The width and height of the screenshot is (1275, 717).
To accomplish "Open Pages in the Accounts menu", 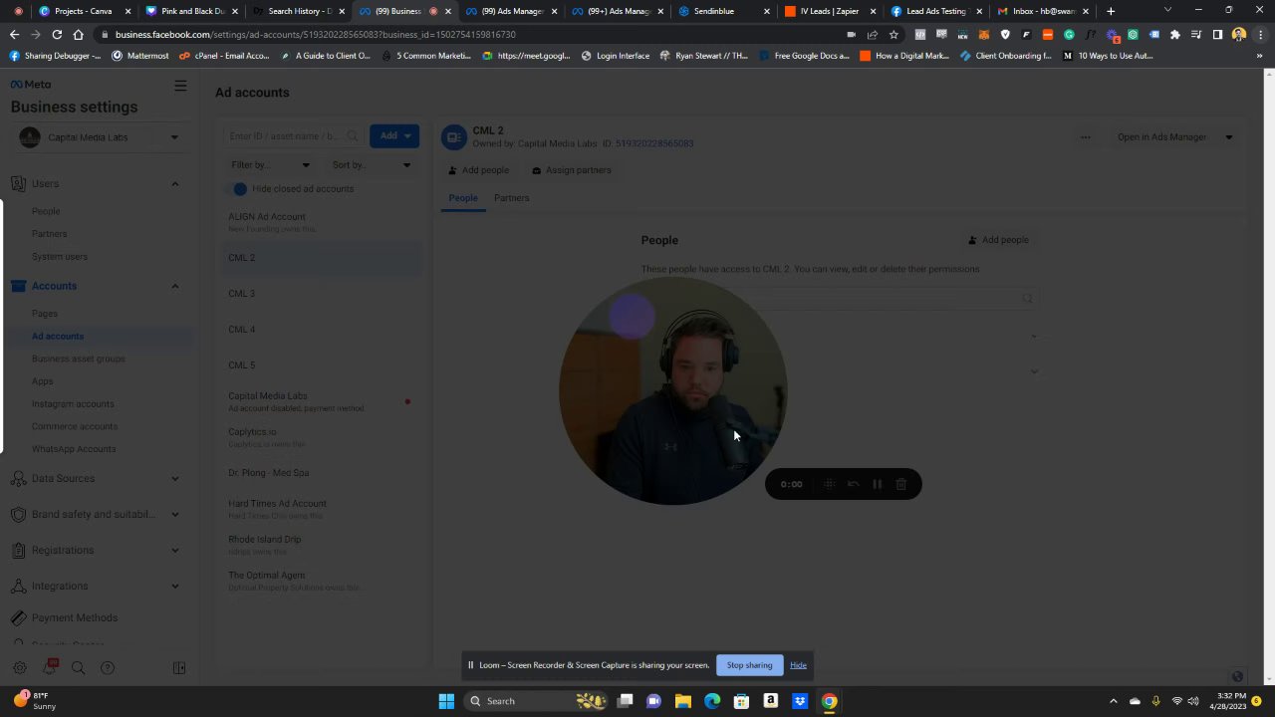I will pos(45,314).
